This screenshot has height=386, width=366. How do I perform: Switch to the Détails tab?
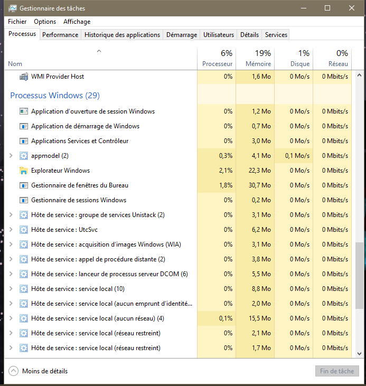pyautogui.click(x=249, y=35)
